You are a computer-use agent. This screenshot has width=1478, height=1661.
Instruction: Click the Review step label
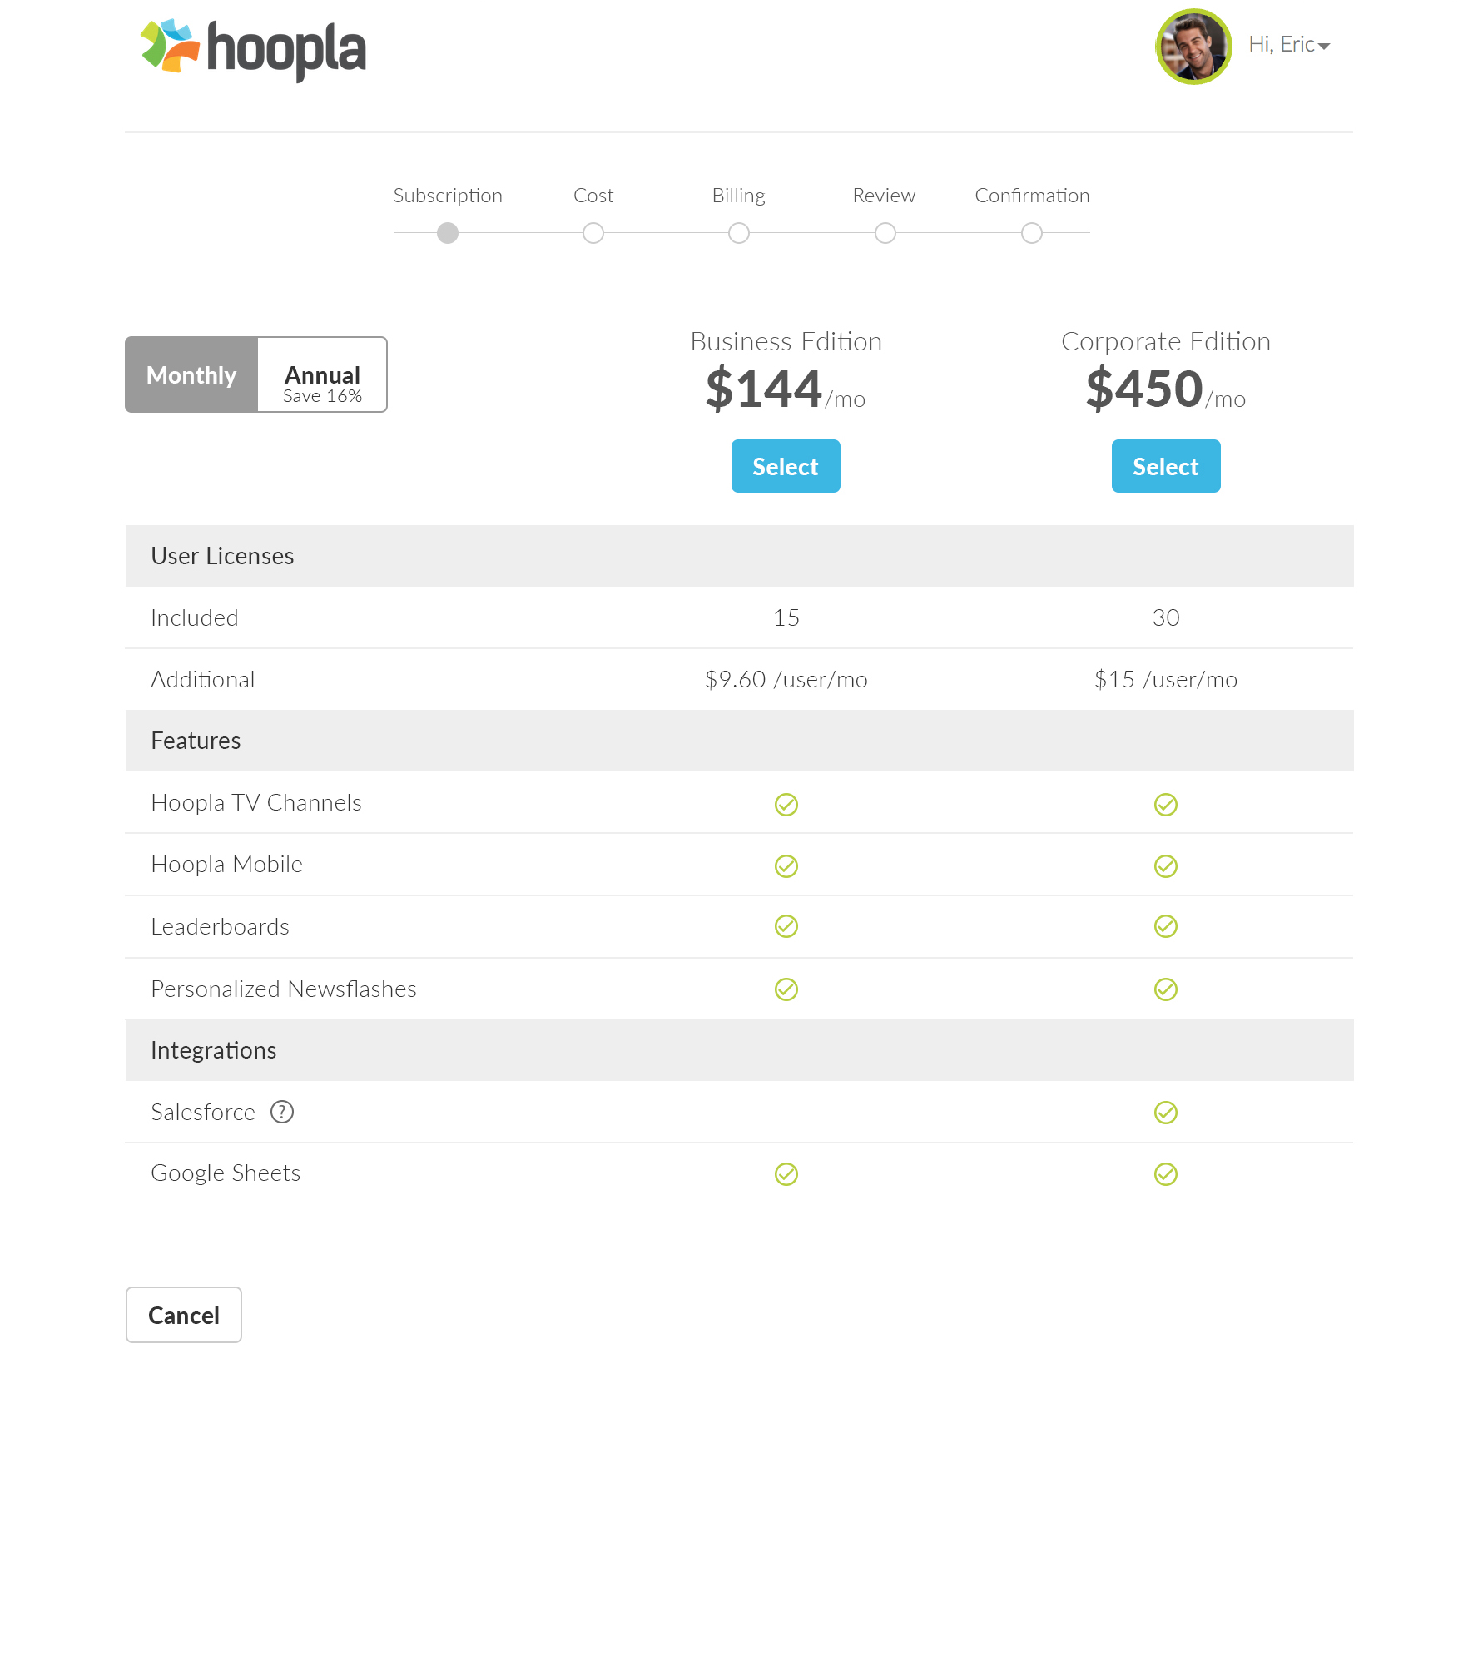pyautogui.click(x=884, y=196)
